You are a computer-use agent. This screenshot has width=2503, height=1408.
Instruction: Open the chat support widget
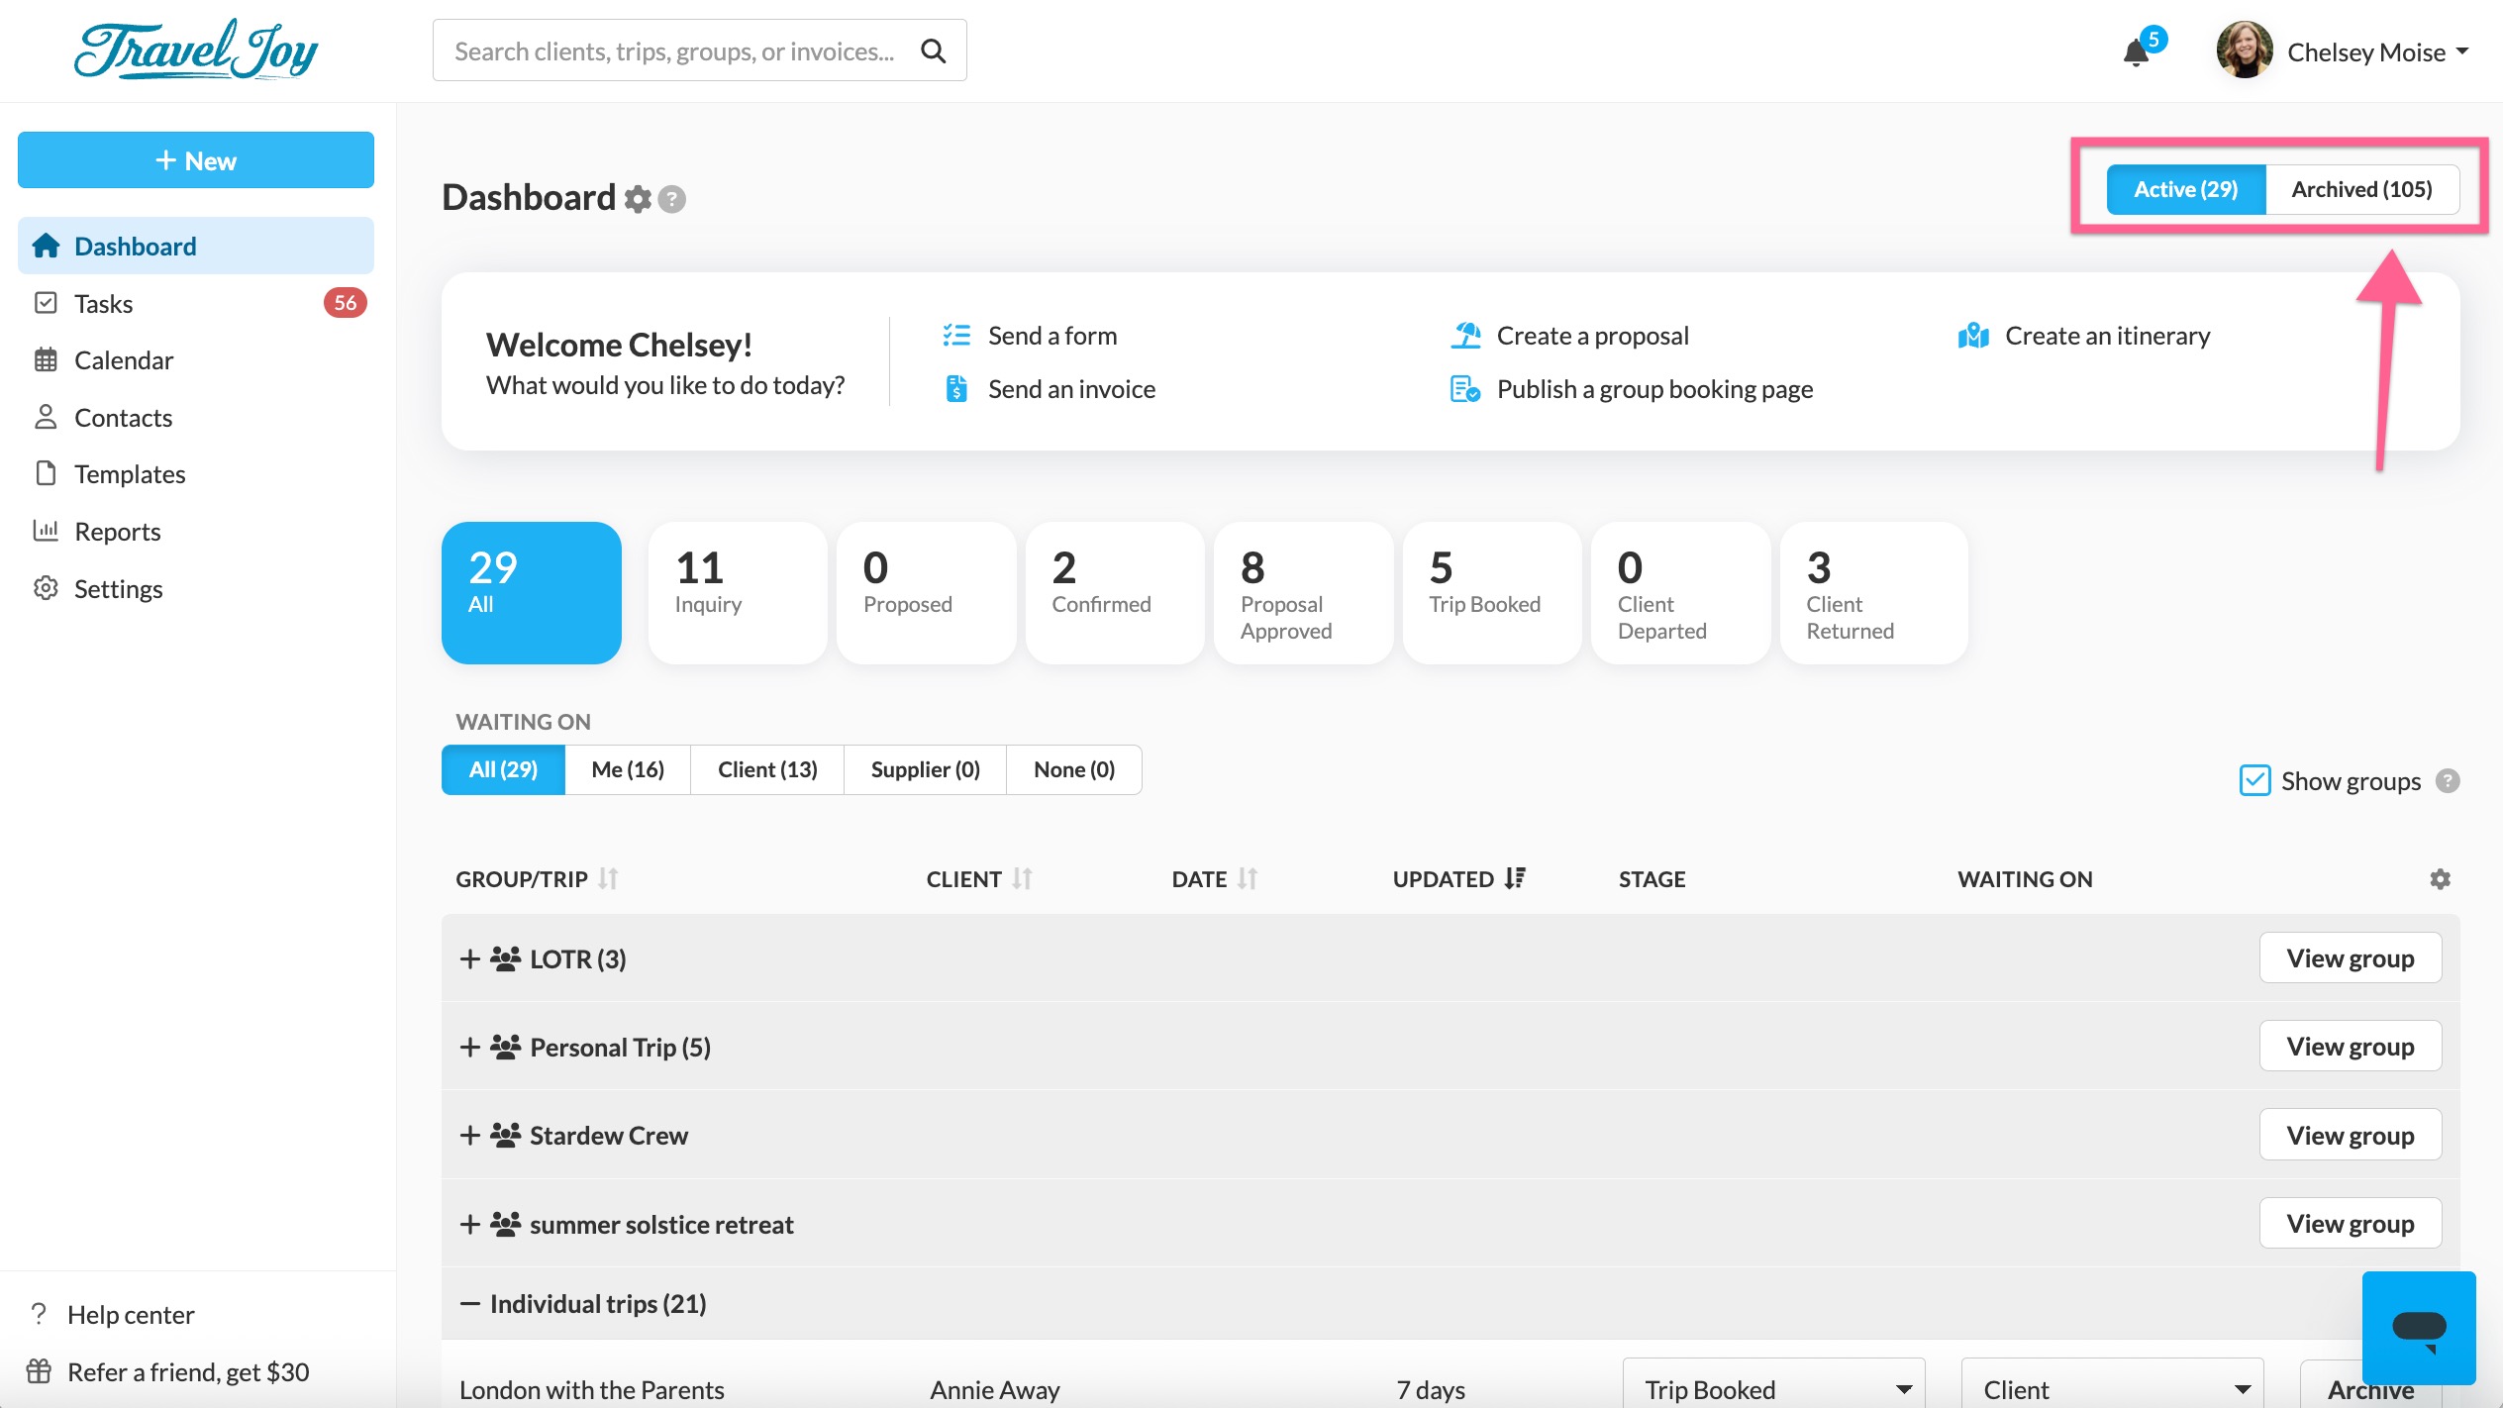click(x=2418, y=1328)
